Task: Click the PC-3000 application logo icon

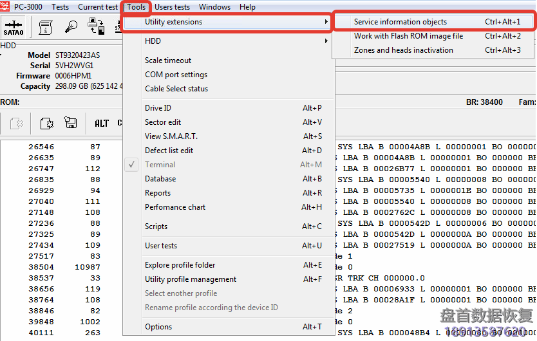Action: click(5, 7)
